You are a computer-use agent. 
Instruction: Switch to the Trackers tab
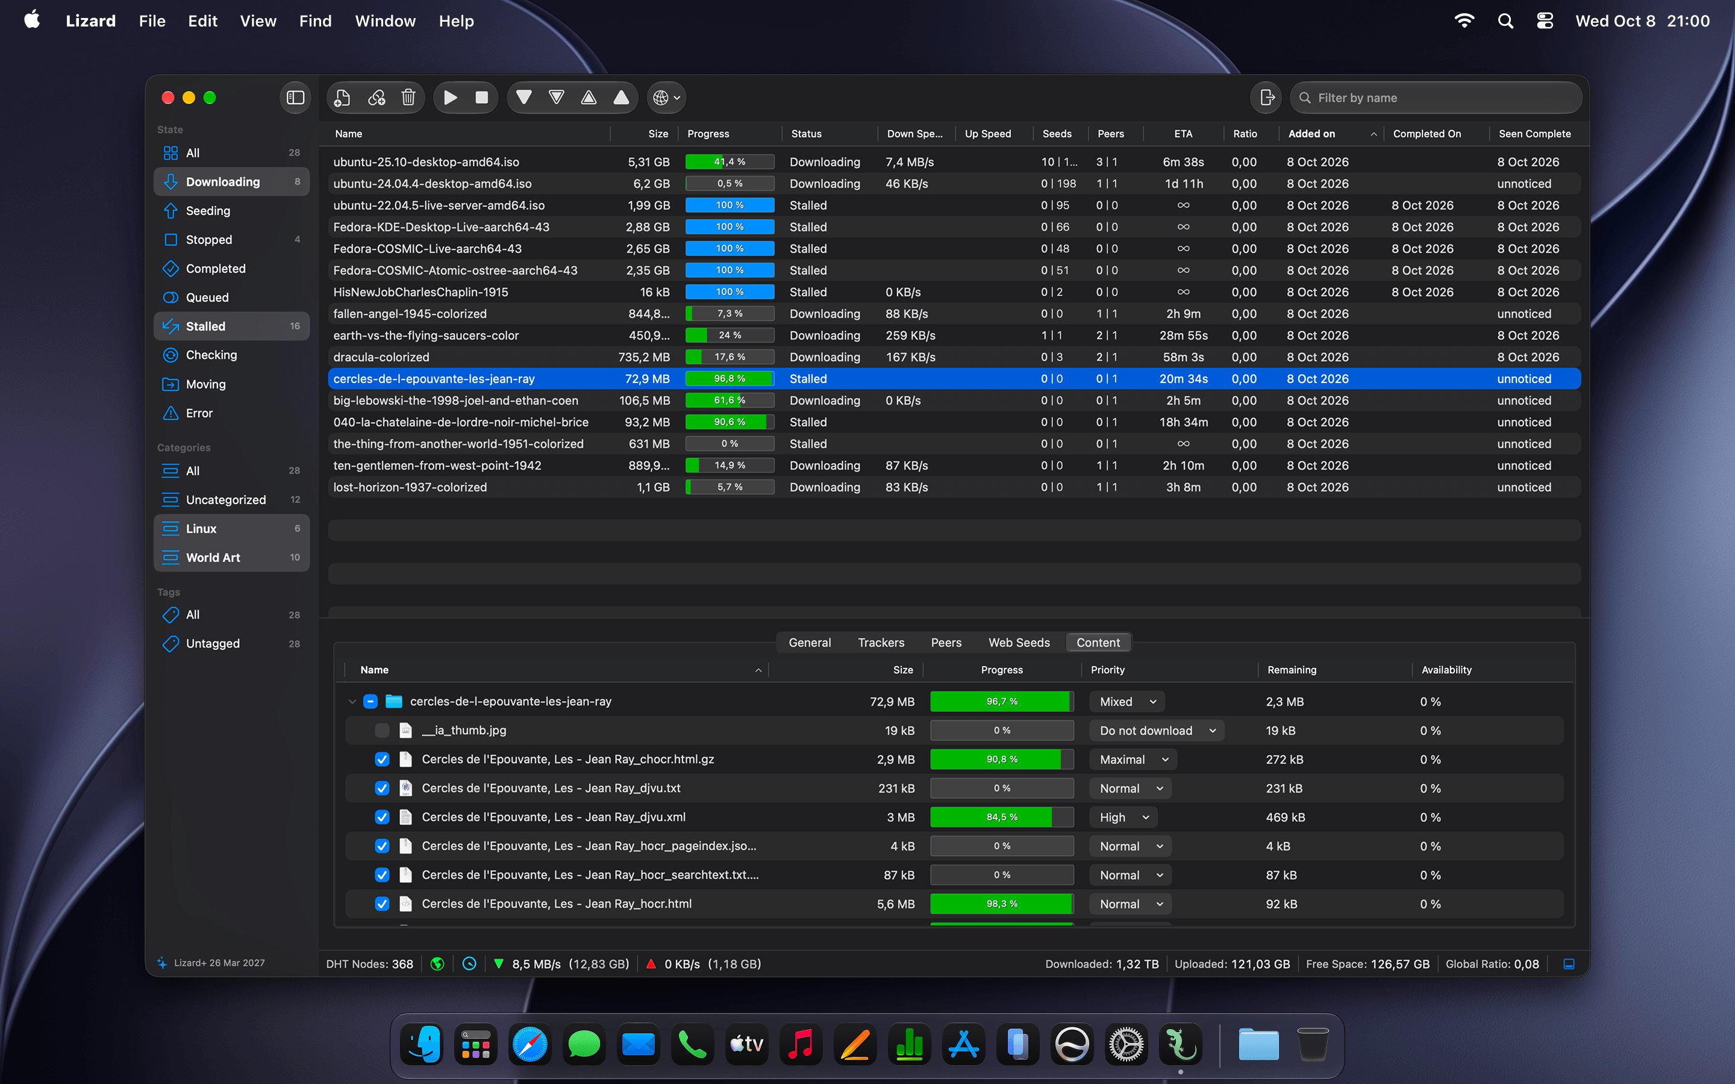pyautogui.click(x=881, y=643)
